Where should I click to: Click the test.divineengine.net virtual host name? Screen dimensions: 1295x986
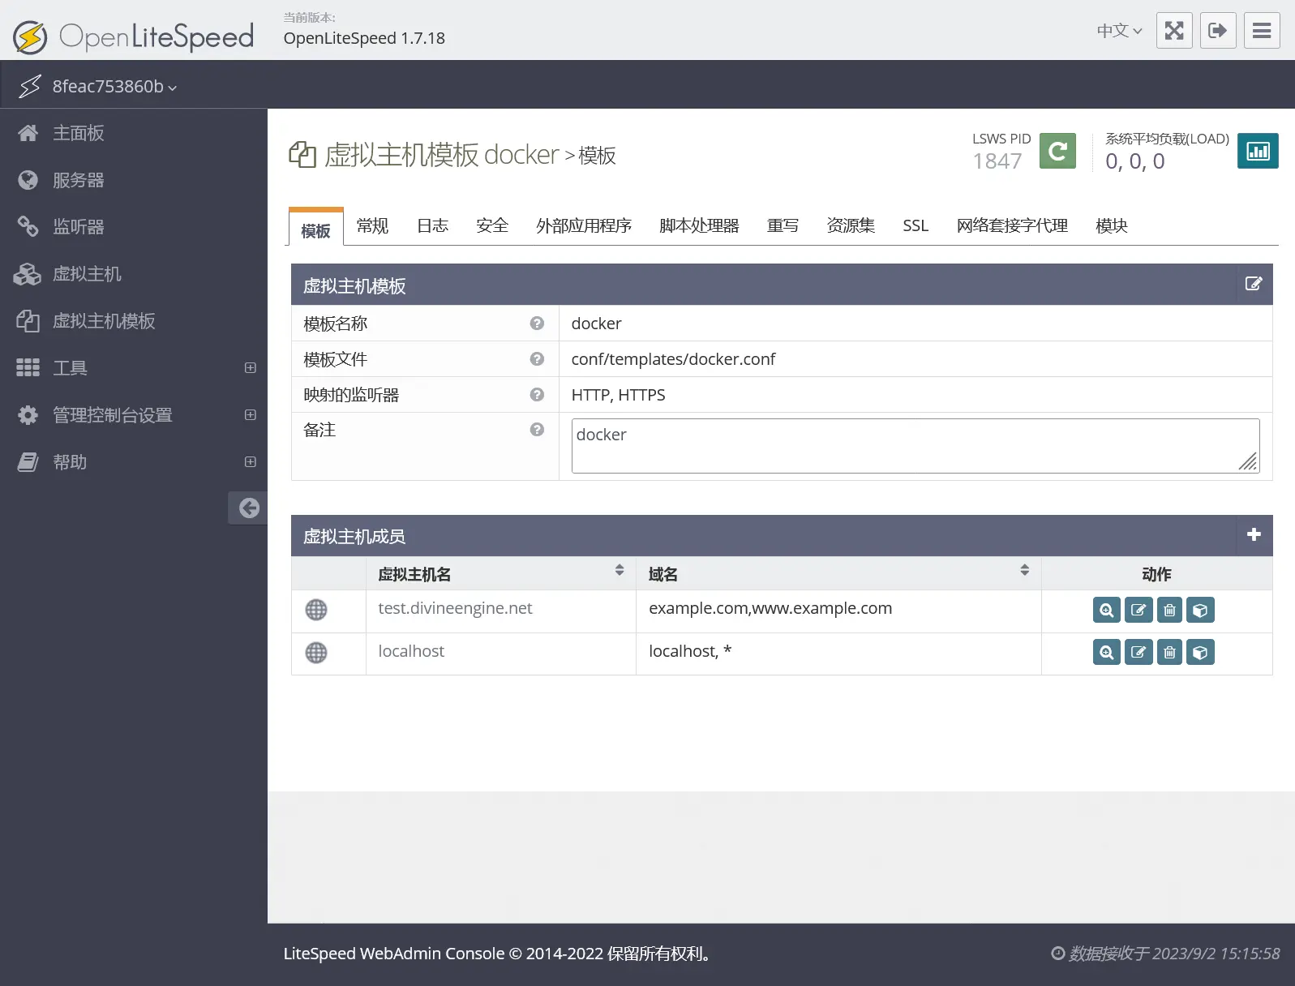(455, 608)
